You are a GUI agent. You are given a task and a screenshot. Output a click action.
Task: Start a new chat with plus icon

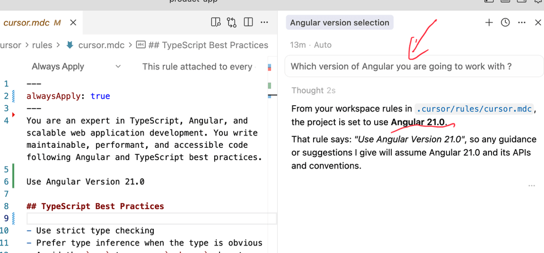489,22
